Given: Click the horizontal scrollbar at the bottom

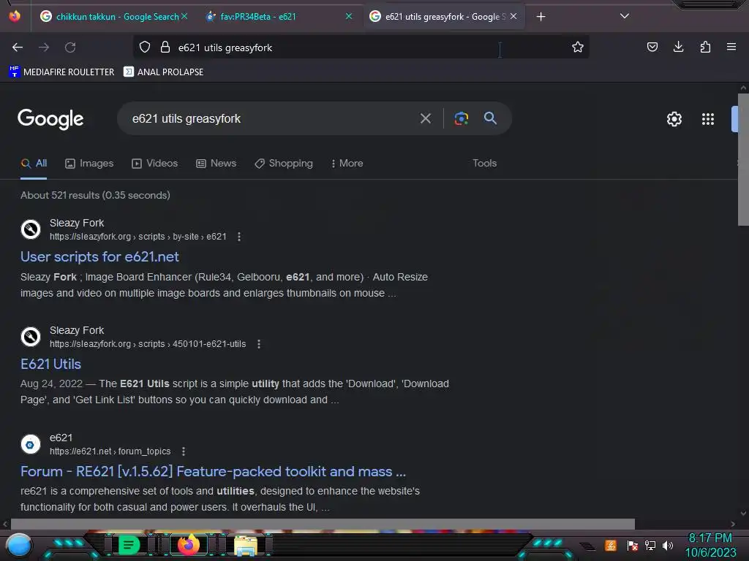Looking at the screenshot, I should (323, 524).
